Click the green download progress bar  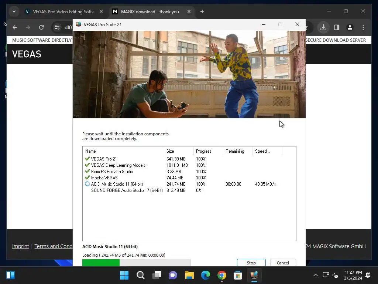tap(136, 263)
